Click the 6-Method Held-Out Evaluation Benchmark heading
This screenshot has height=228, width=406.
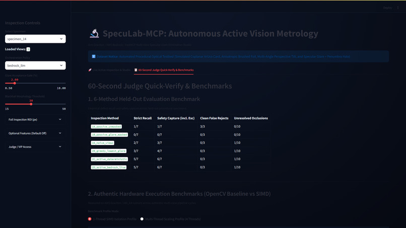[x=144, y=99]
